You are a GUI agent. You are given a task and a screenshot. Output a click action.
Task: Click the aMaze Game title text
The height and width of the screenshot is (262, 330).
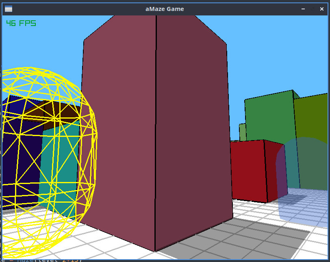[165, 9]
